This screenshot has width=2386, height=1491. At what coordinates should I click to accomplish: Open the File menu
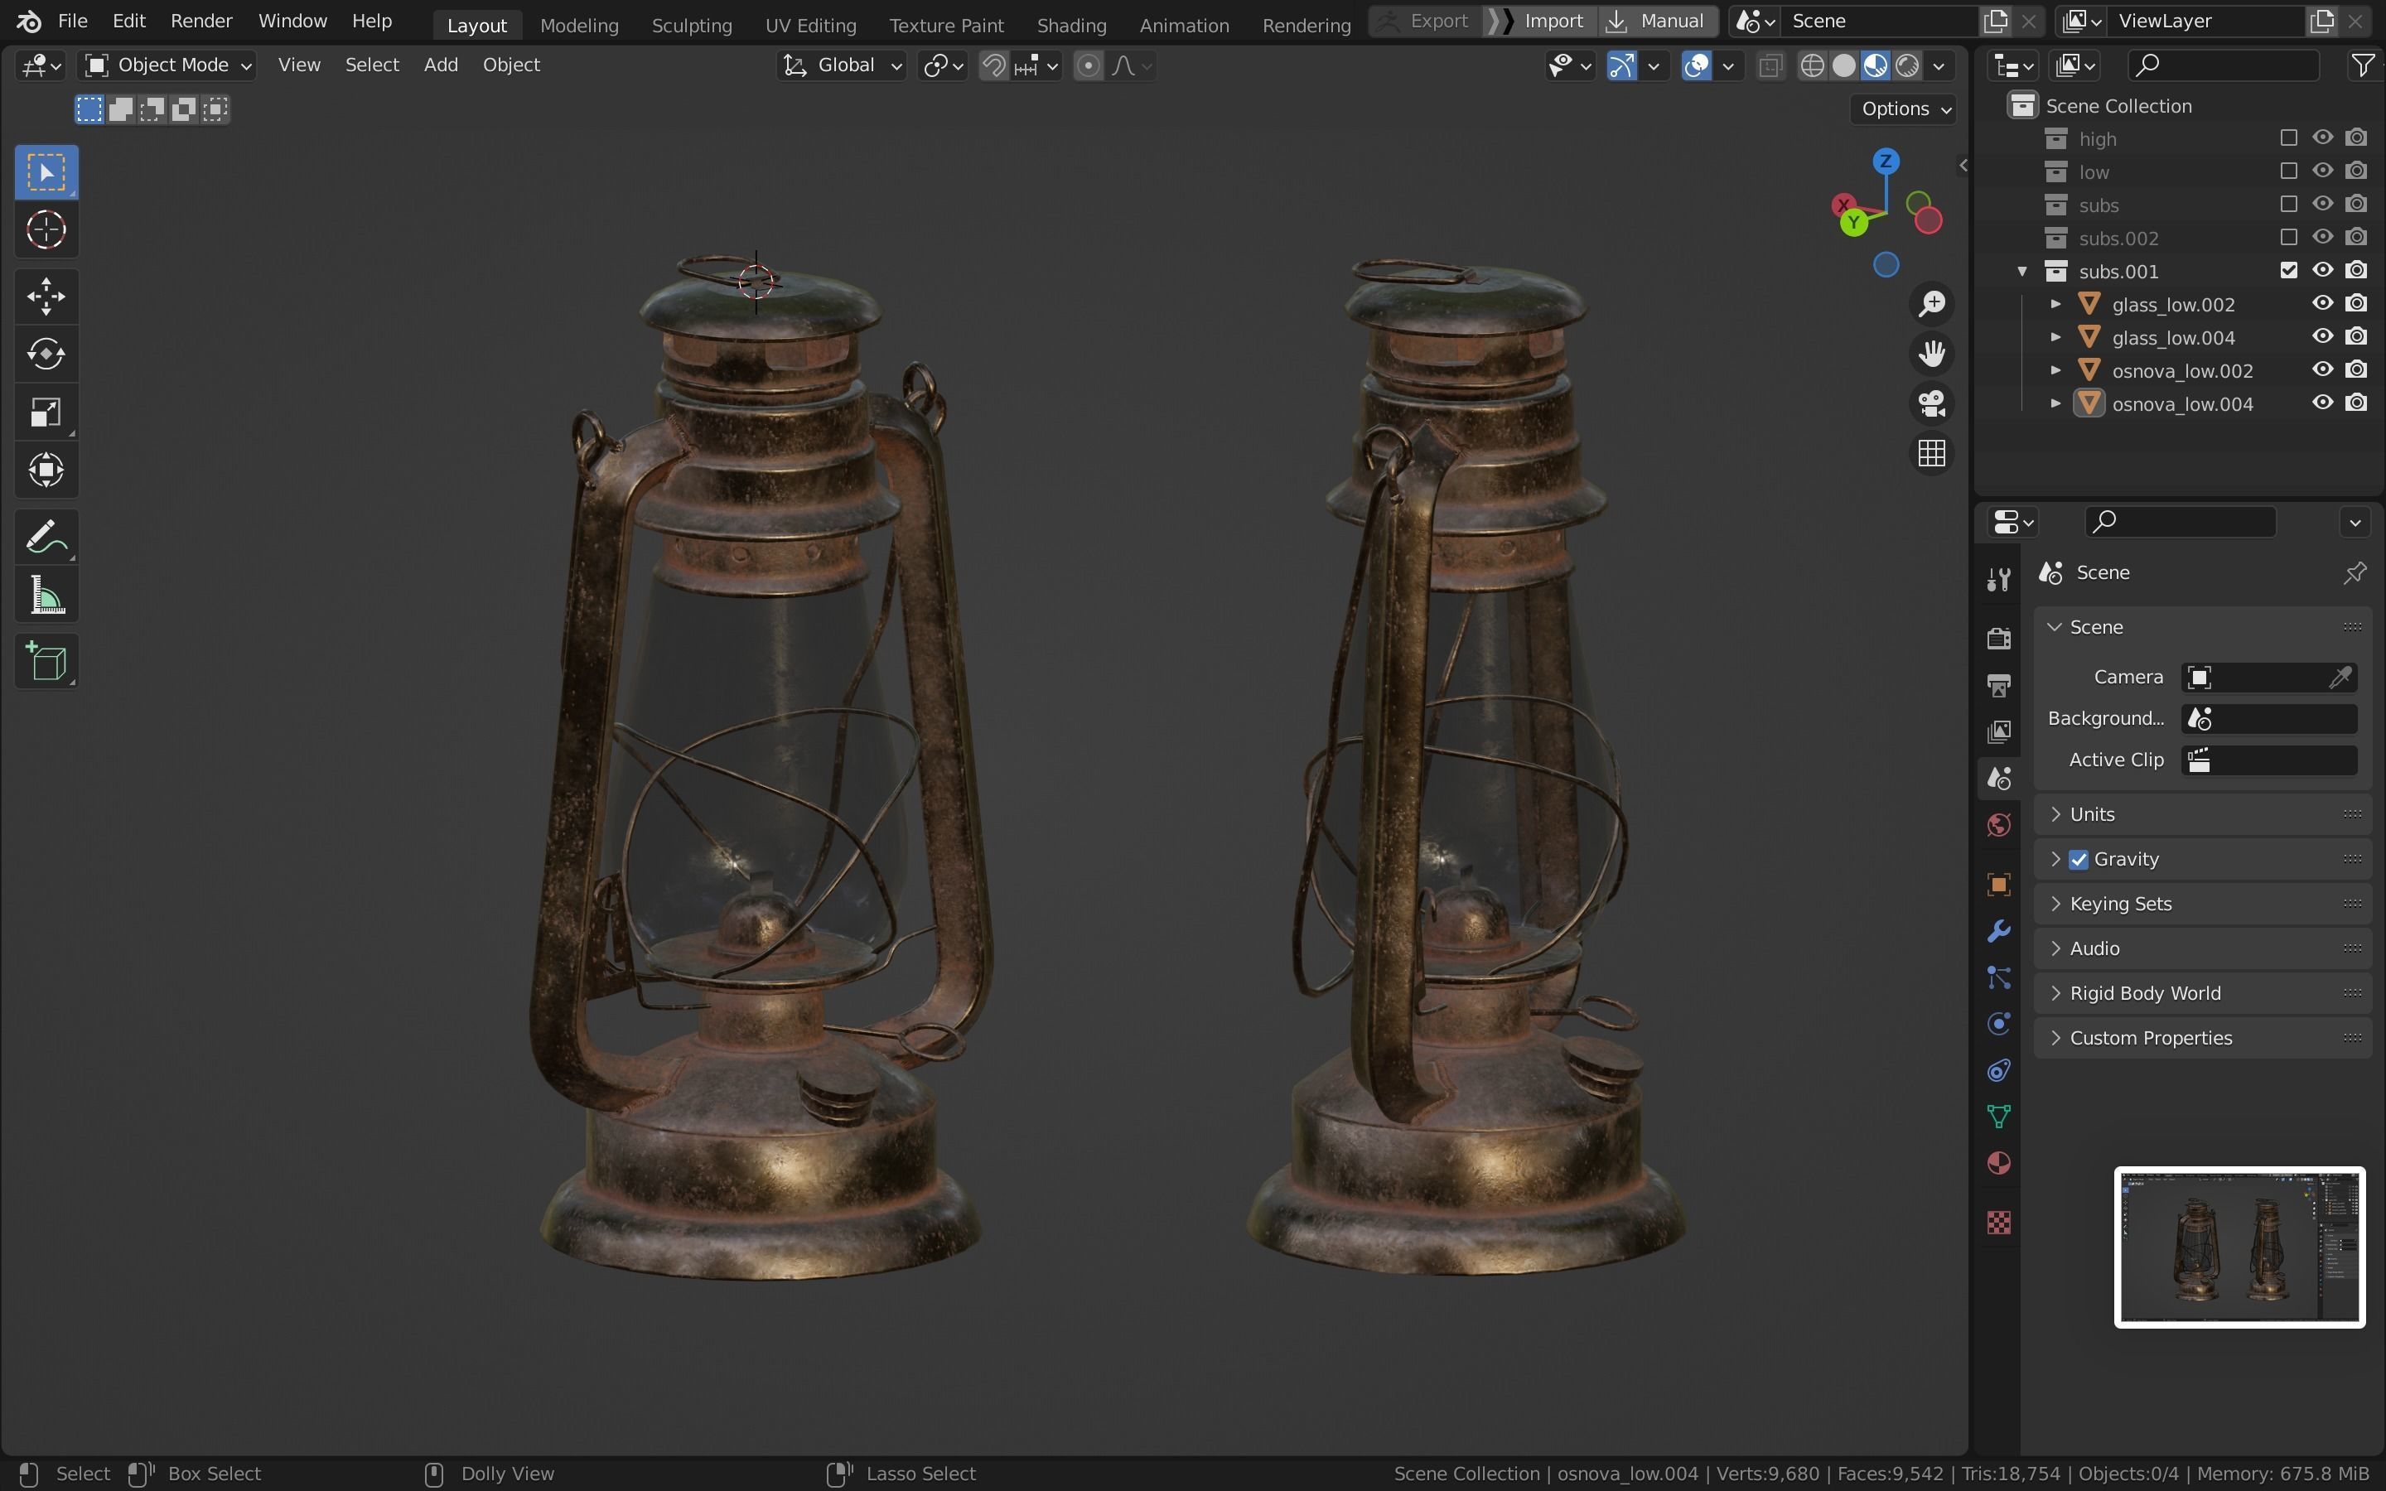click(72, 21)
